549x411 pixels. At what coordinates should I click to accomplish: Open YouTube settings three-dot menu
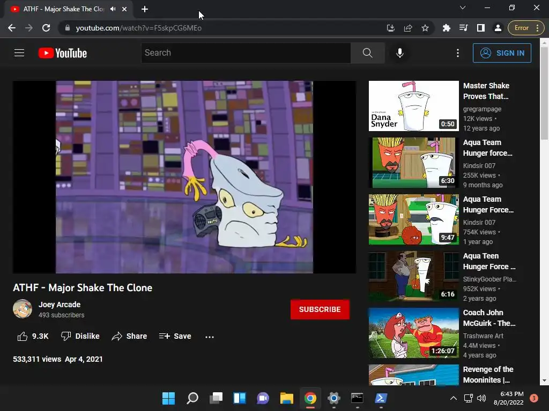(458, 53)
